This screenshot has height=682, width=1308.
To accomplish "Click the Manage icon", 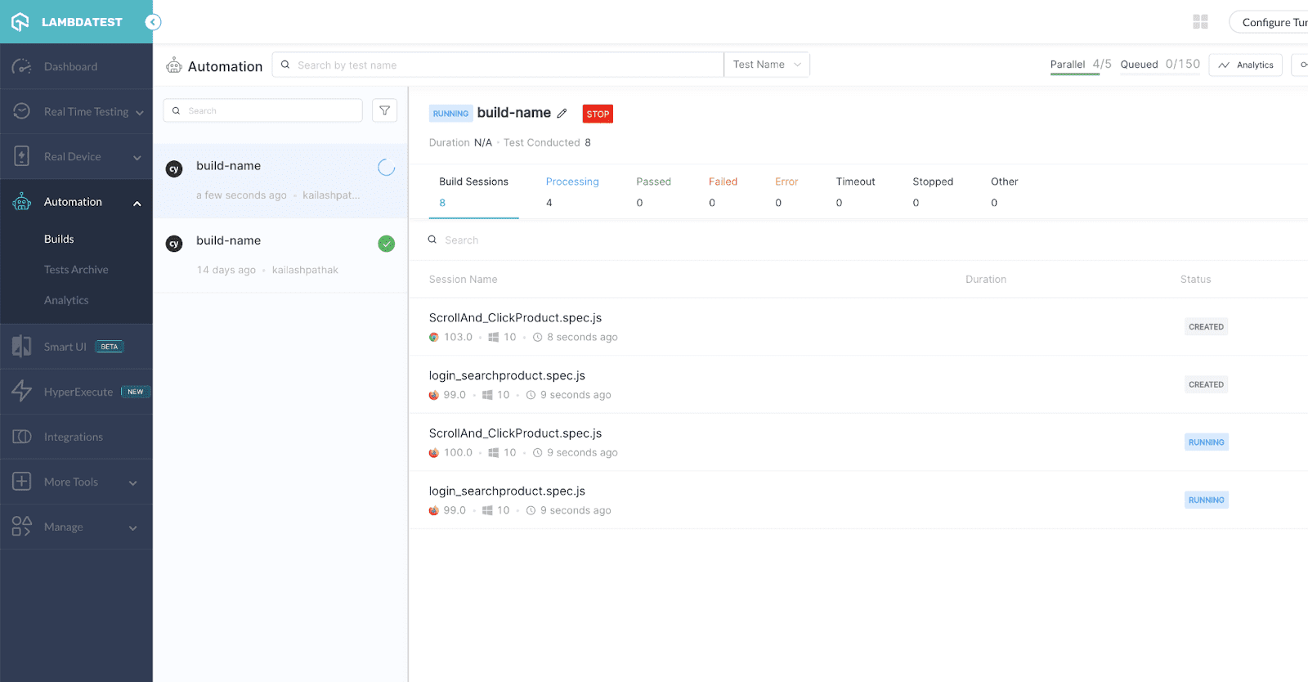I will [22, 526].
